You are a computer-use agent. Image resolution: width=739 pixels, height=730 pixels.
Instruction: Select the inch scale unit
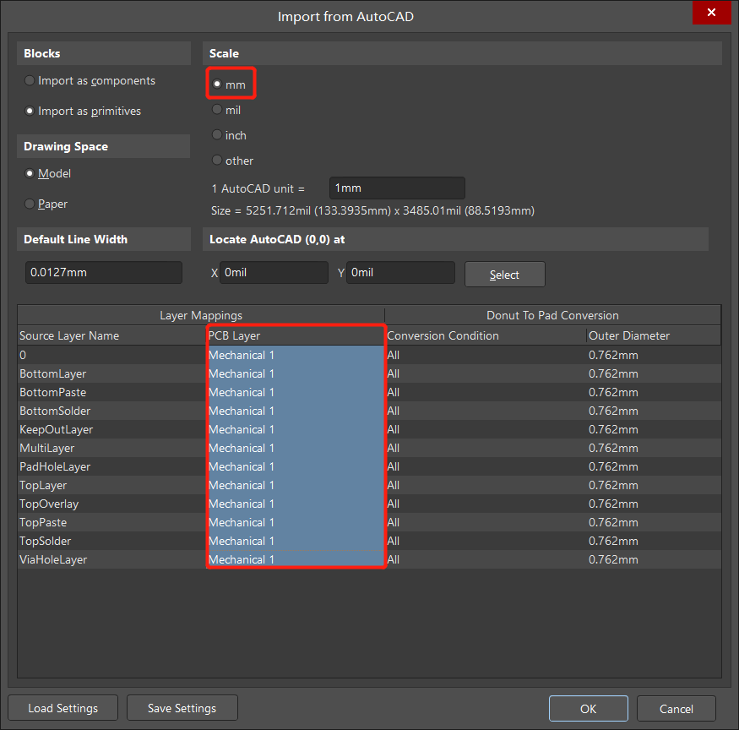(x=217, y=134)
